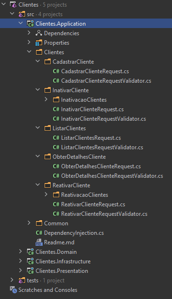Select file CadastrarClienteRequest.cs
Viewport: 172px width, 299px height.
pyautogui.click(x=95, y=71)
